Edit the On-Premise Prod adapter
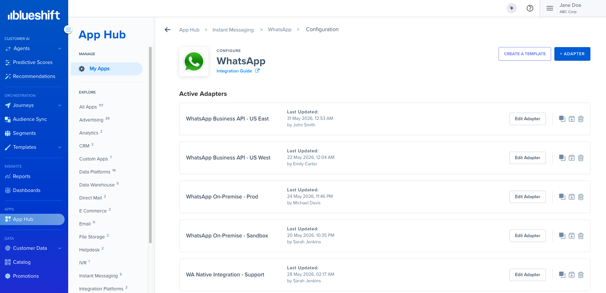 pos(527,197)
